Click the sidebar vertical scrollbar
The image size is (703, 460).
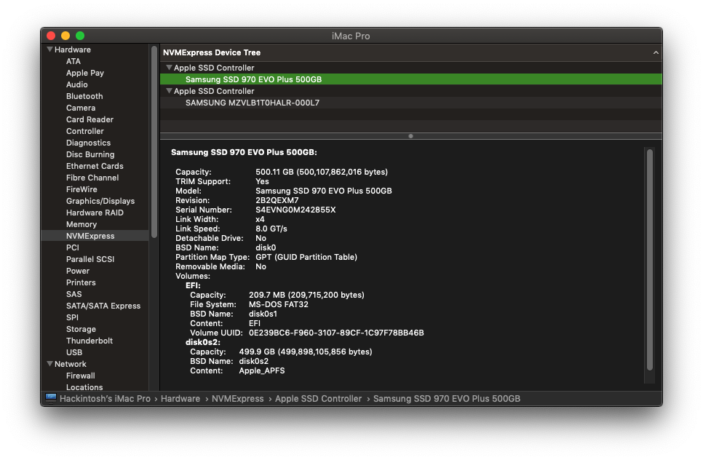coord(154,143)
